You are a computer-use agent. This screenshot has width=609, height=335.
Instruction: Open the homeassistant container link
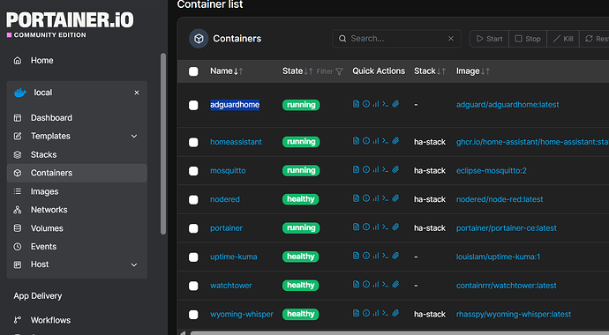236,142
